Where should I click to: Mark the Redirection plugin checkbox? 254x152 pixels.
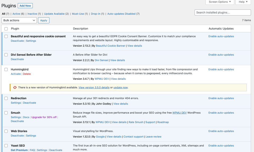[x=6, y=98]
